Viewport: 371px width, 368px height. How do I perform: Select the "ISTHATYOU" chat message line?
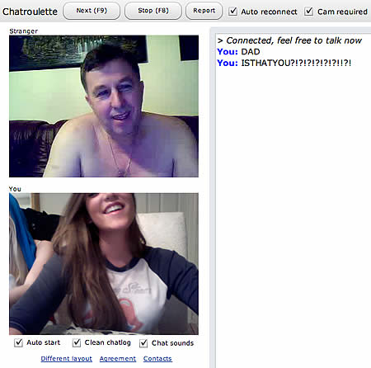click(x=284, y=63)
